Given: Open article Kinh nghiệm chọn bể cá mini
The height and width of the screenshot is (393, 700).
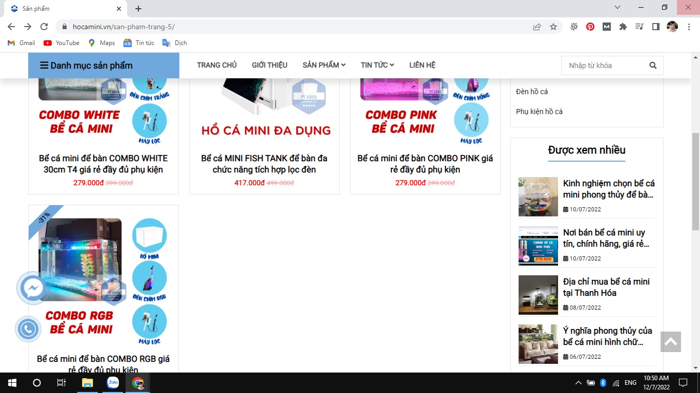Looking at the screenshot, I should point(609,189).
